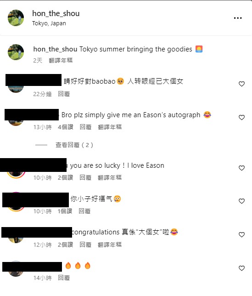The width and height of the screenshot is (252, 296).
Task: Translate the post caption via 翻譯年糕
Action: point(61,60)
